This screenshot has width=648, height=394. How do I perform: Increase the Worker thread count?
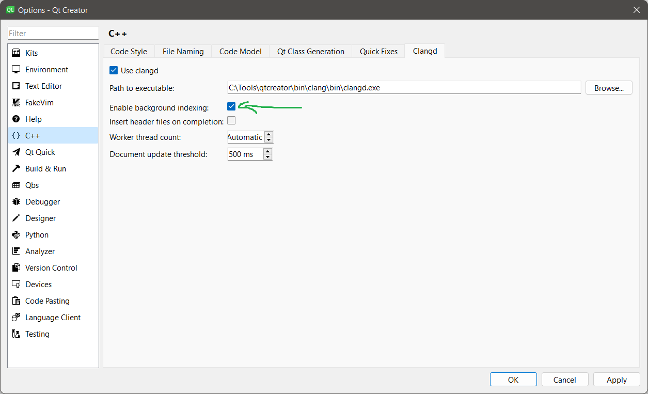tap(268, 135)
